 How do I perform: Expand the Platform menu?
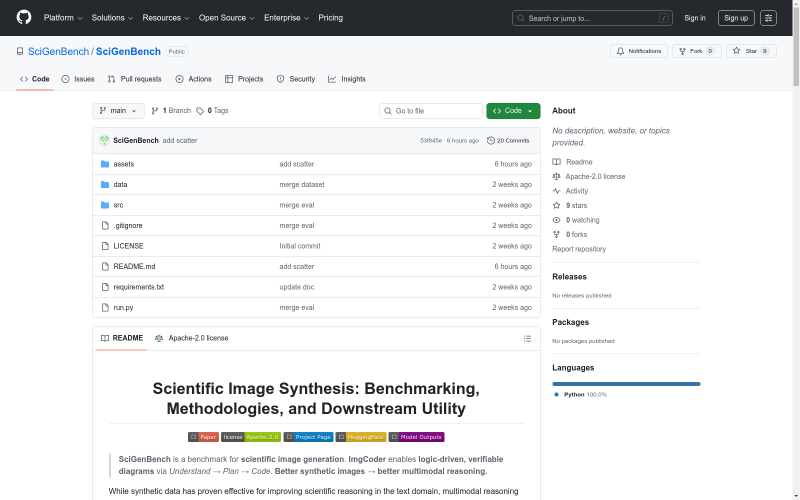click(63, 18)
